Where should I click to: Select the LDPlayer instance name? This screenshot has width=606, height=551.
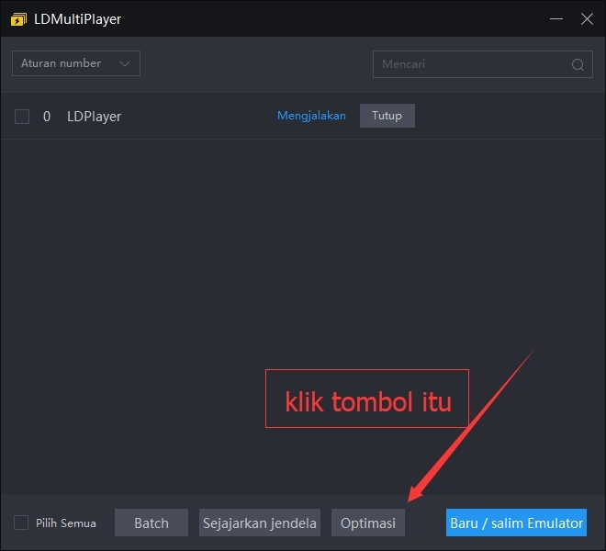94,117
